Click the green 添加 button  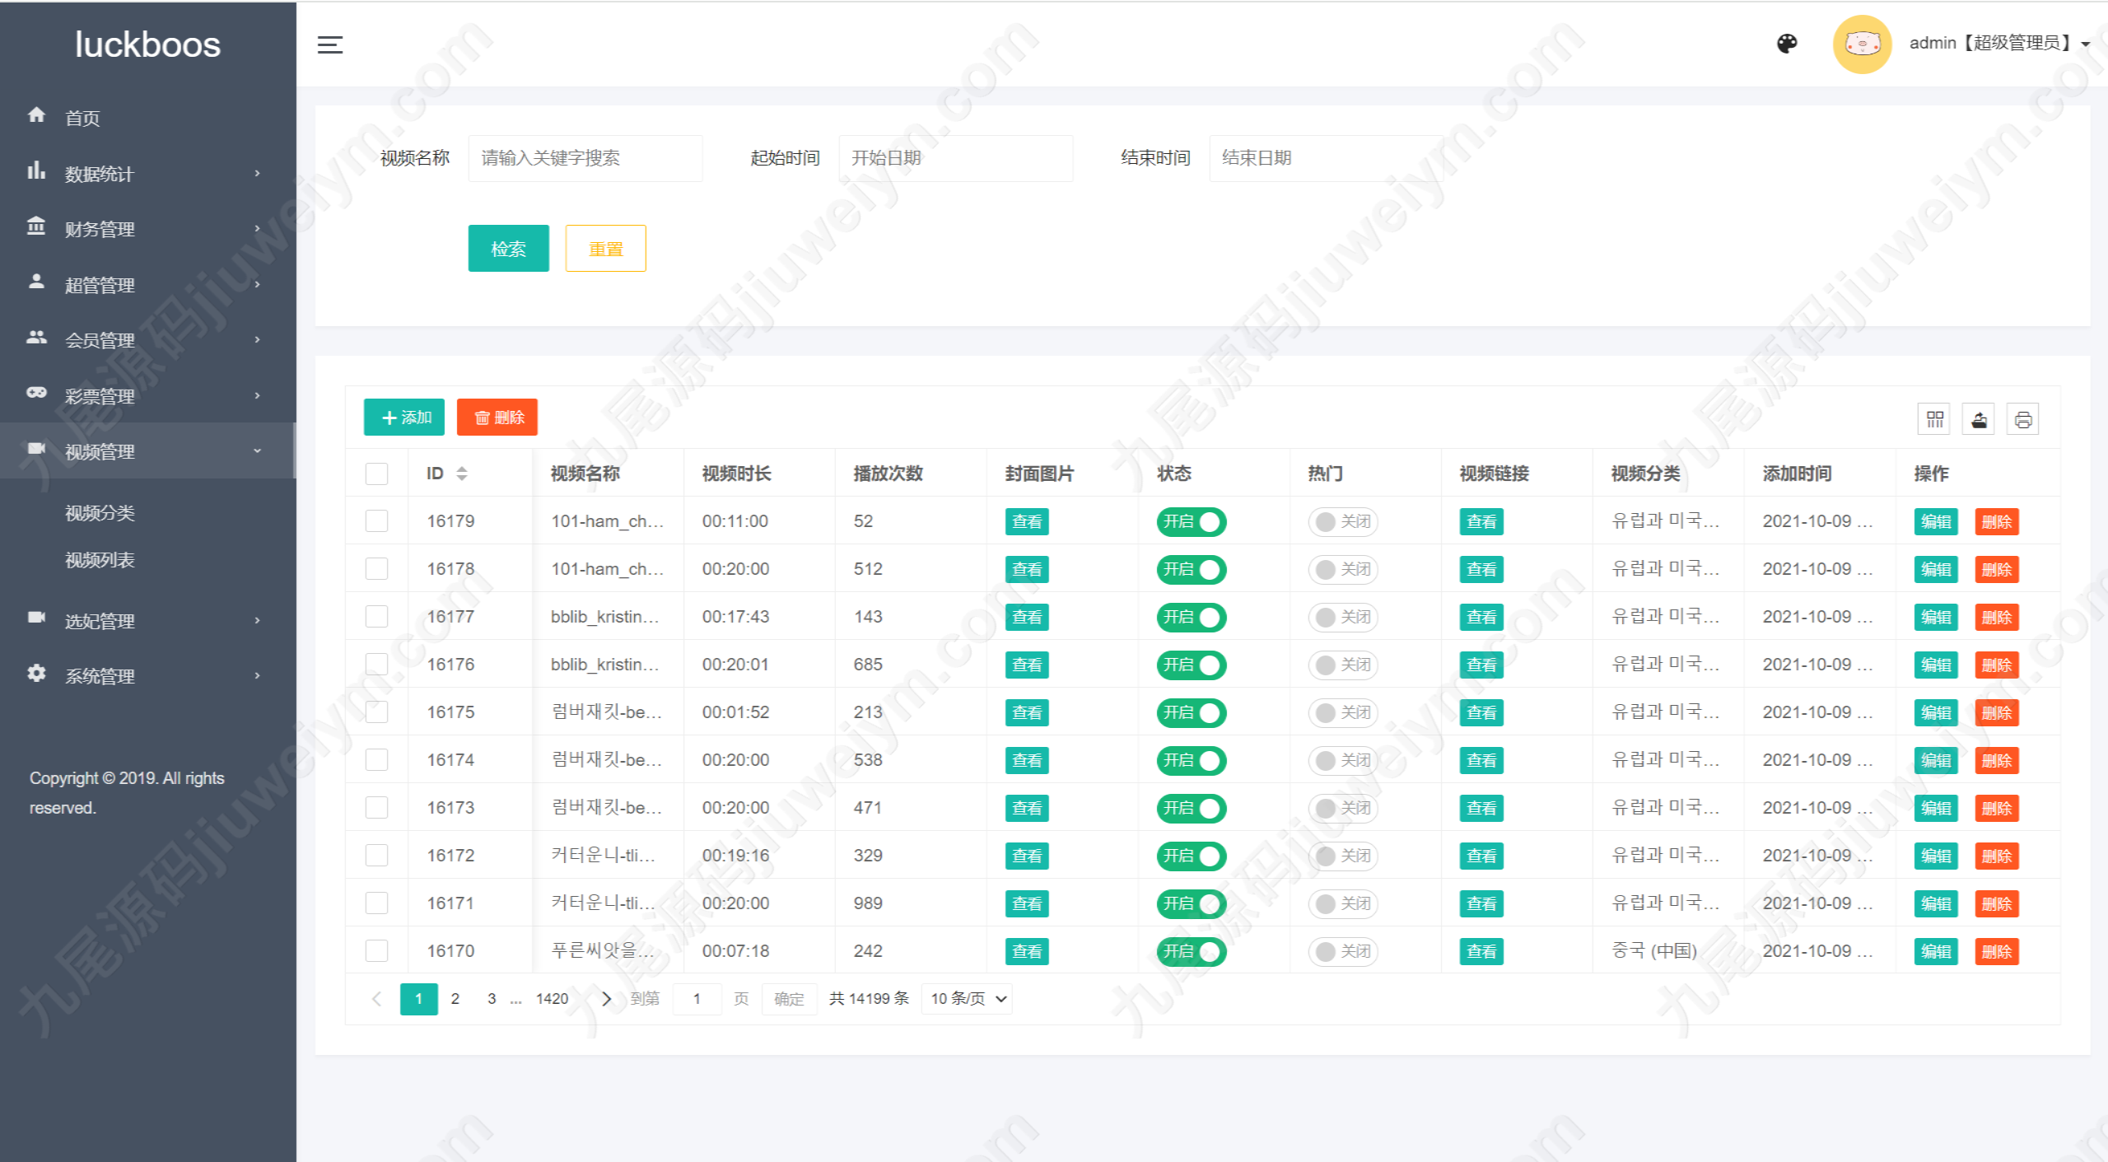(x=404, y=418)
